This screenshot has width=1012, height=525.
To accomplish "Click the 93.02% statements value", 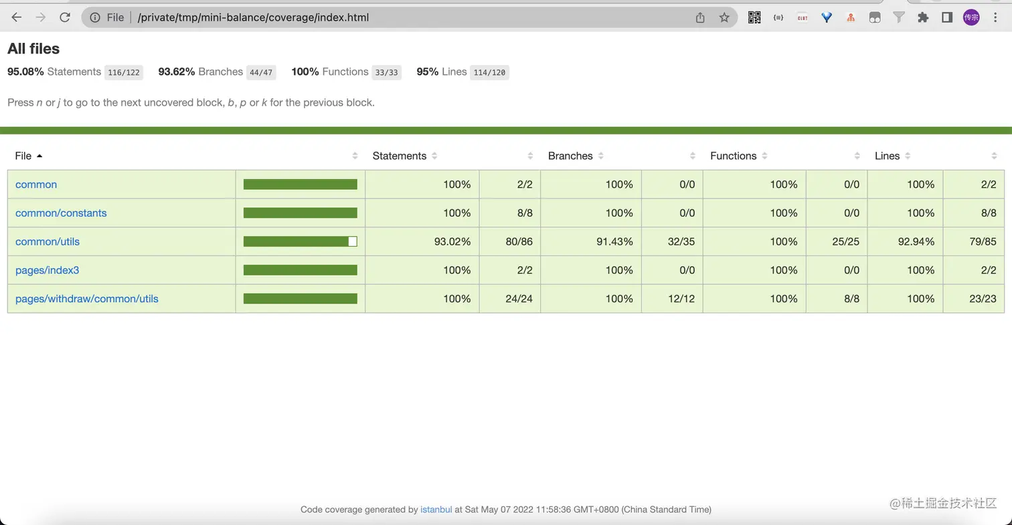I will coord(452,241).
